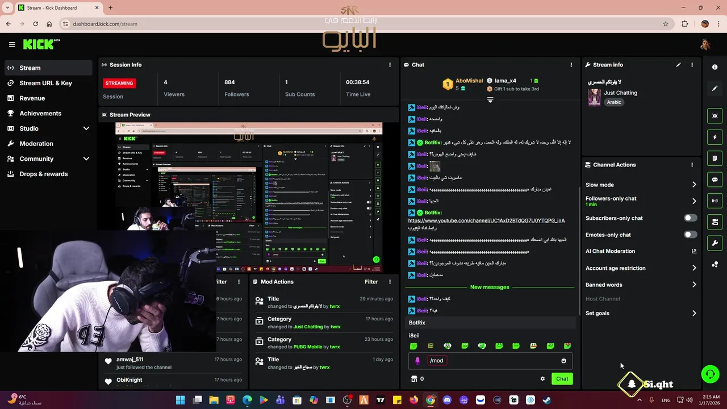Open the BotRix YouTube channel link
The height and width of the screenshot is (409, 727).
486,220
